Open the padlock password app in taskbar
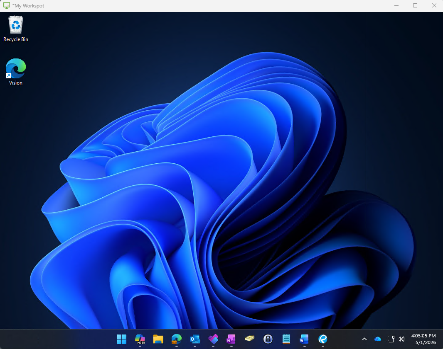 point(268,339)
